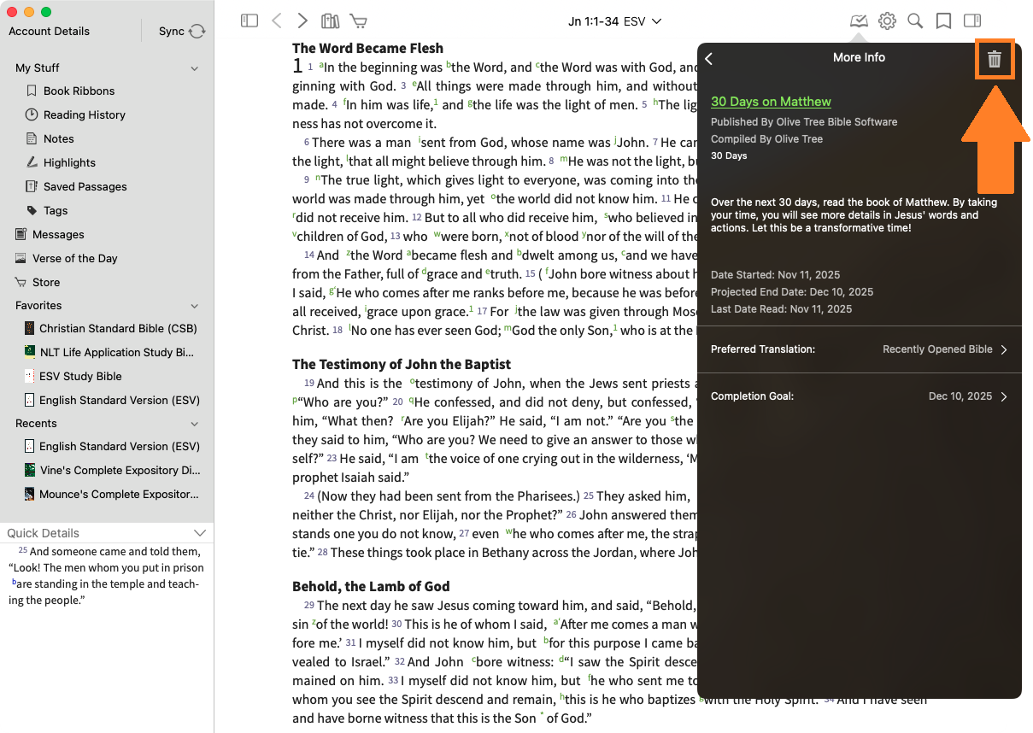Go back using More Info arrow
Viewport: 1033px width, 733px height.
(709, 58)
